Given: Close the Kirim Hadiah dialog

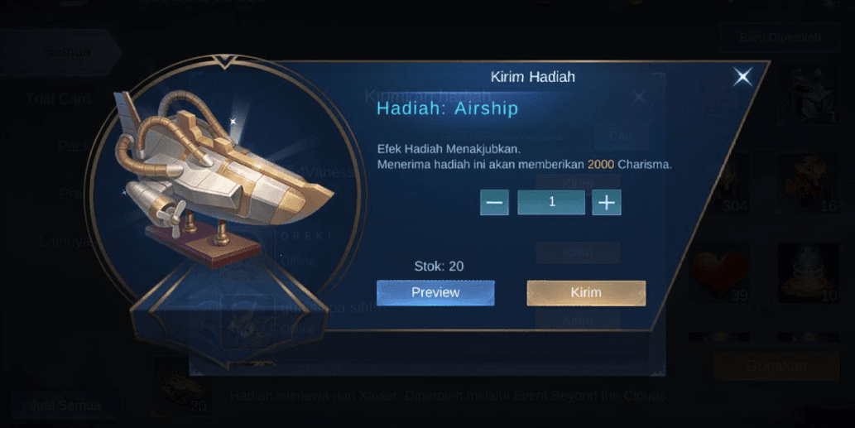Looking at the screenshot, I should [742, 76].
